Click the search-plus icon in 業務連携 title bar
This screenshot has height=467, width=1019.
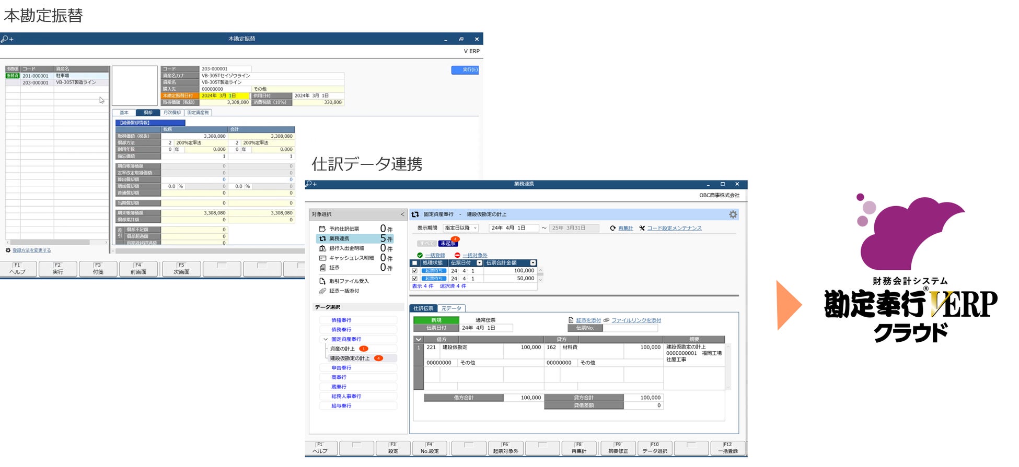click(x=311, y=184)
